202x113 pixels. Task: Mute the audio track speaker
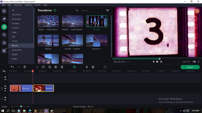coord(5,97)
